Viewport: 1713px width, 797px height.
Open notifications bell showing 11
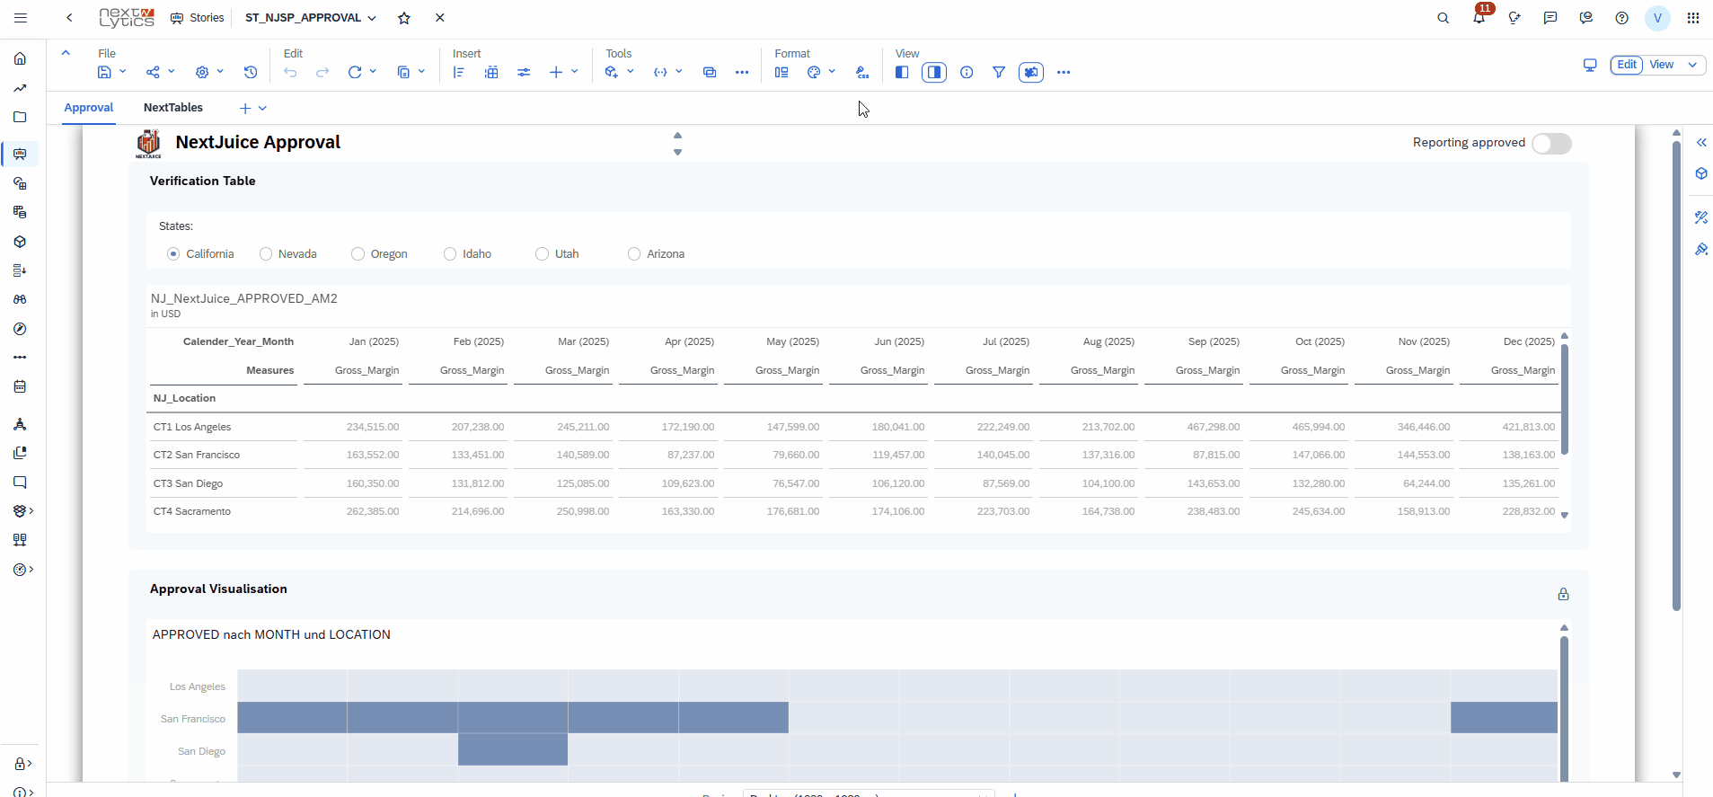[x=1479, y=18]
